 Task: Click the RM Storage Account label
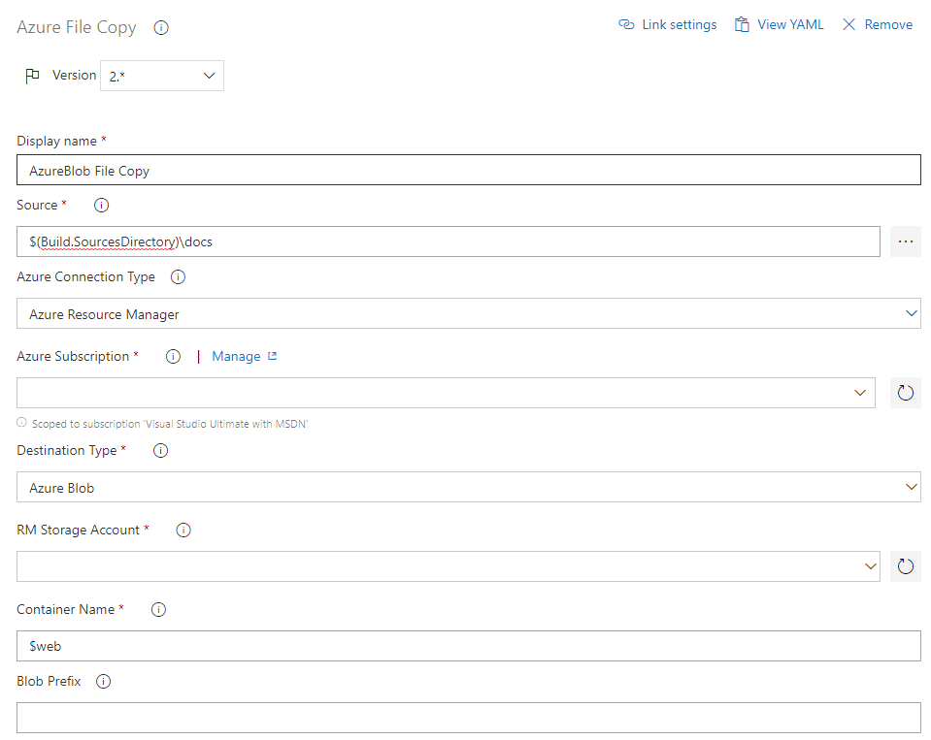[78, 531]
